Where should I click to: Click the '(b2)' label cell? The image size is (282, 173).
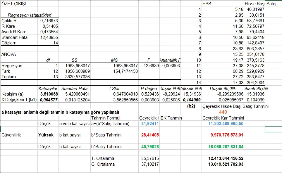[191, 106]
